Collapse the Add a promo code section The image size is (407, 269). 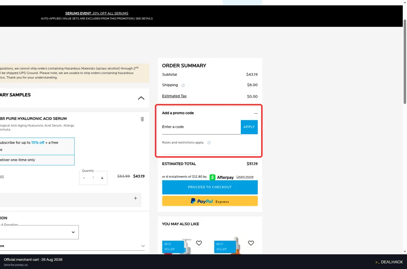point(256,113)
